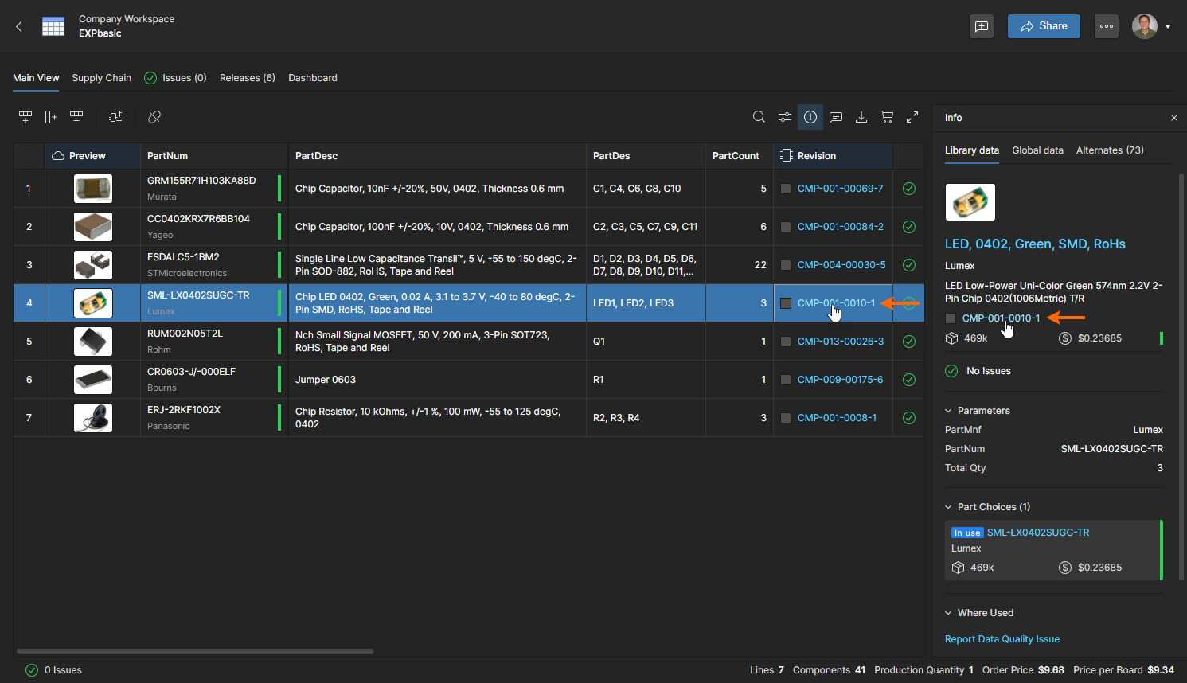
Task: Click the Share button
Action: pyautogui.click(x=1043, y=26)
